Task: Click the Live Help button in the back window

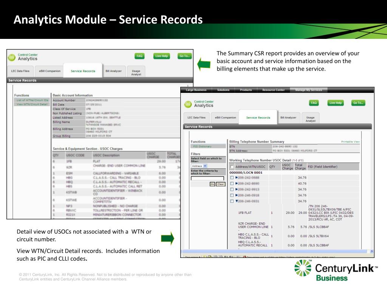Action: point(161,56)
